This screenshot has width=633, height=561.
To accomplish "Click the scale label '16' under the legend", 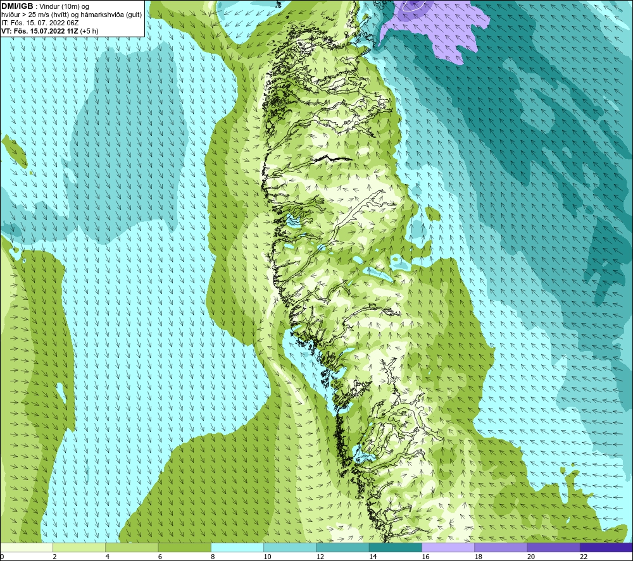I will tap(425, 557).
